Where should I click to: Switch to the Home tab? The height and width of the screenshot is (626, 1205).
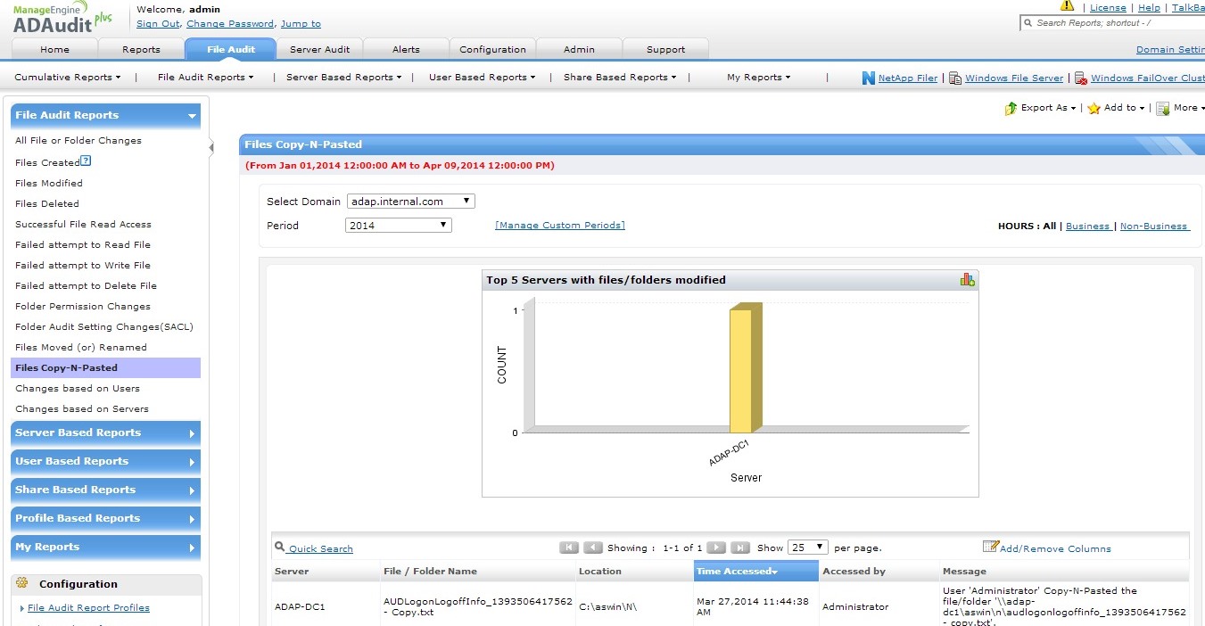click(x=54, y=49)
